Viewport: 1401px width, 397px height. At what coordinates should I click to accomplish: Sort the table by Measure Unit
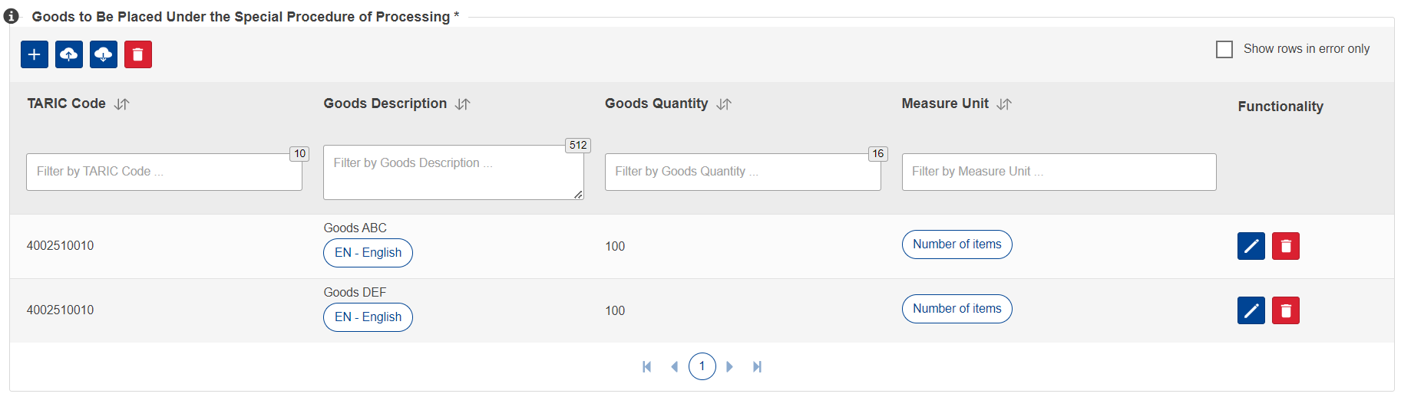coord(1004,104)
